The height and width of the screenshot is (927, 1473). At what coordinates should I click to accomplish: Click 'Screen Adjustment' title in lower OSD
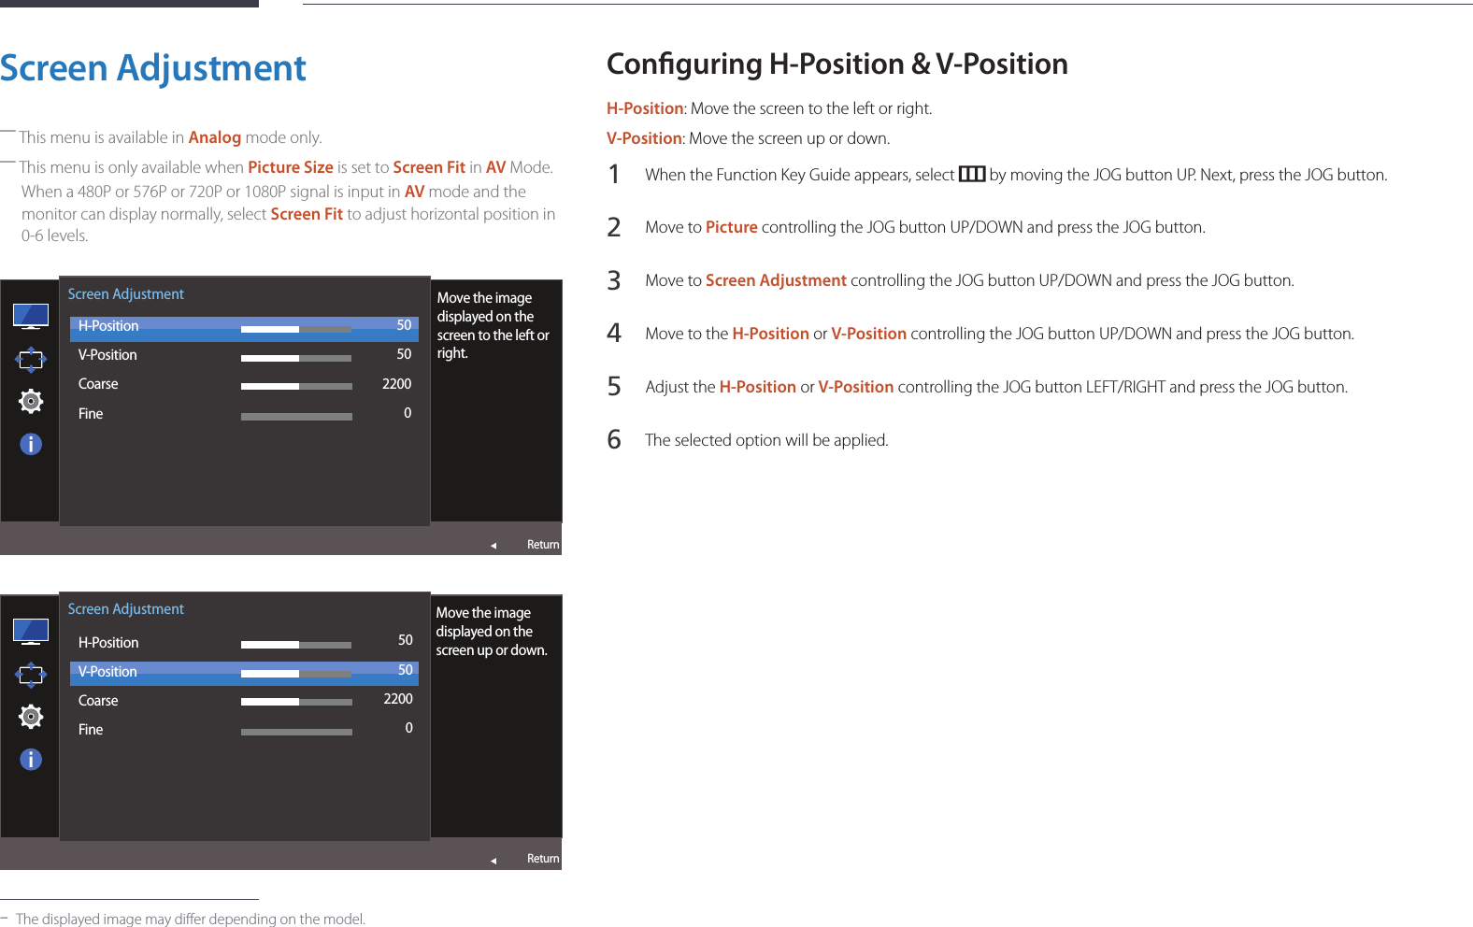(x=126, y=609)
